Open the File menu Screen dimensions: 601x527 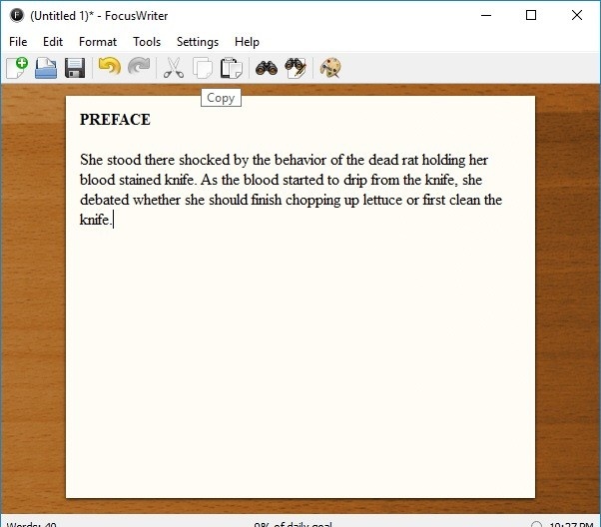click(x=18, y=41)
